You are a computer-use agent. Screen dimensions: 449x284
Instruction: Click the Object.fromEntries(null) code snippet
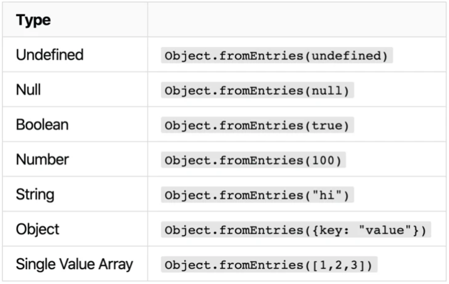point(257,90)
